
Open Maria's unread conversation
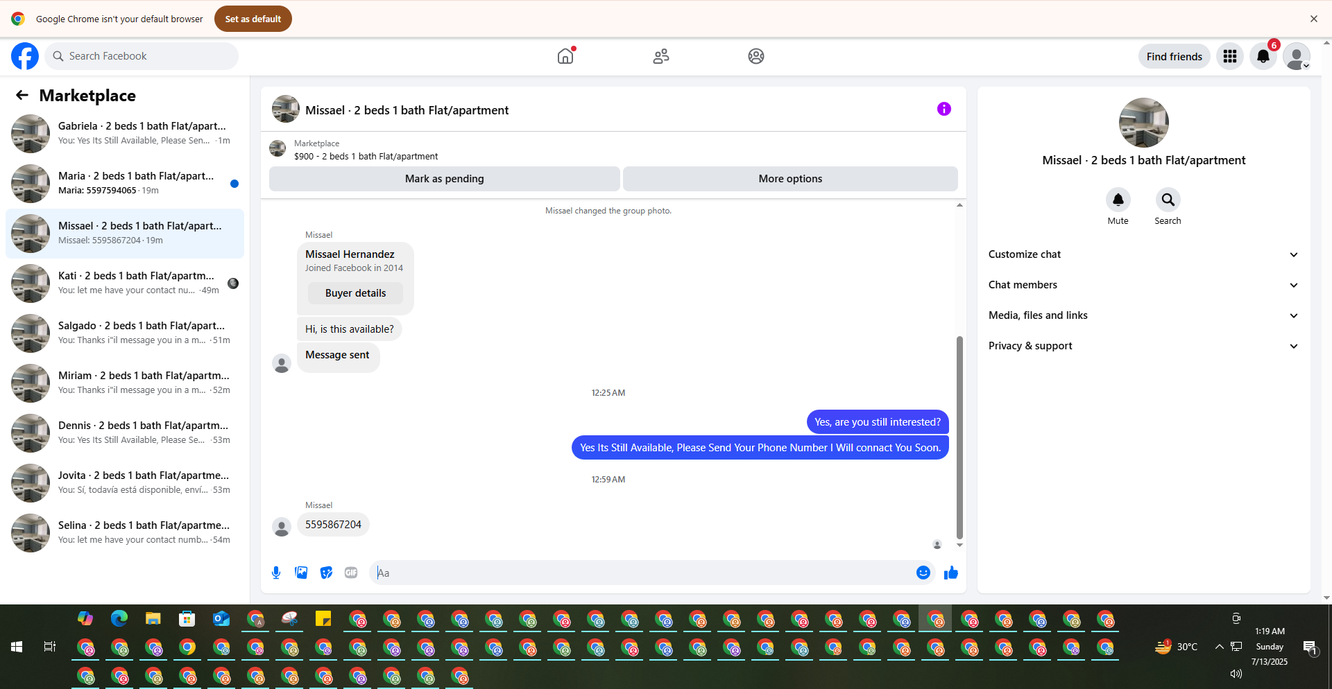click(125, 183)
